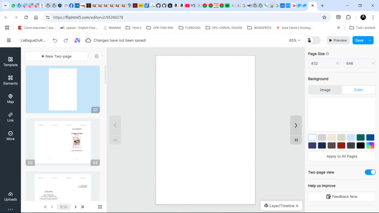Click the Save button

coord(359,40)
